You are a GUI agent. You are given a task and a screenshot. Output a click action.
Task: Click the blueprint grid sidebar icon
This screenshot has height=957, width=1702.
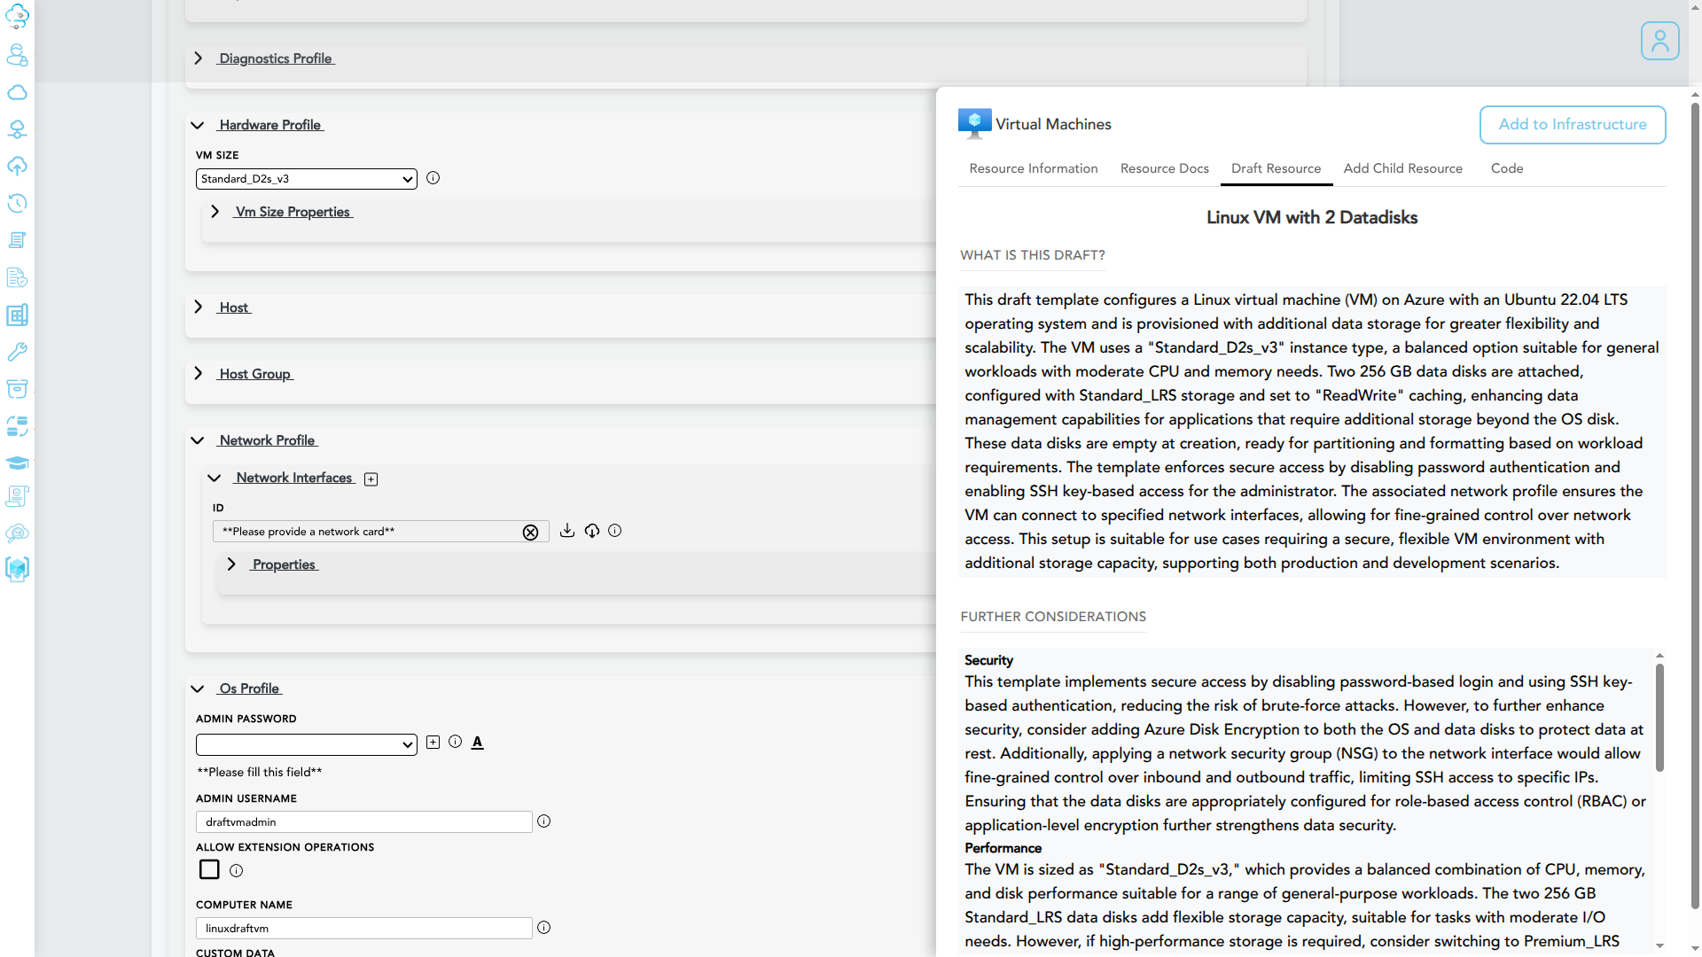(17, 315)
